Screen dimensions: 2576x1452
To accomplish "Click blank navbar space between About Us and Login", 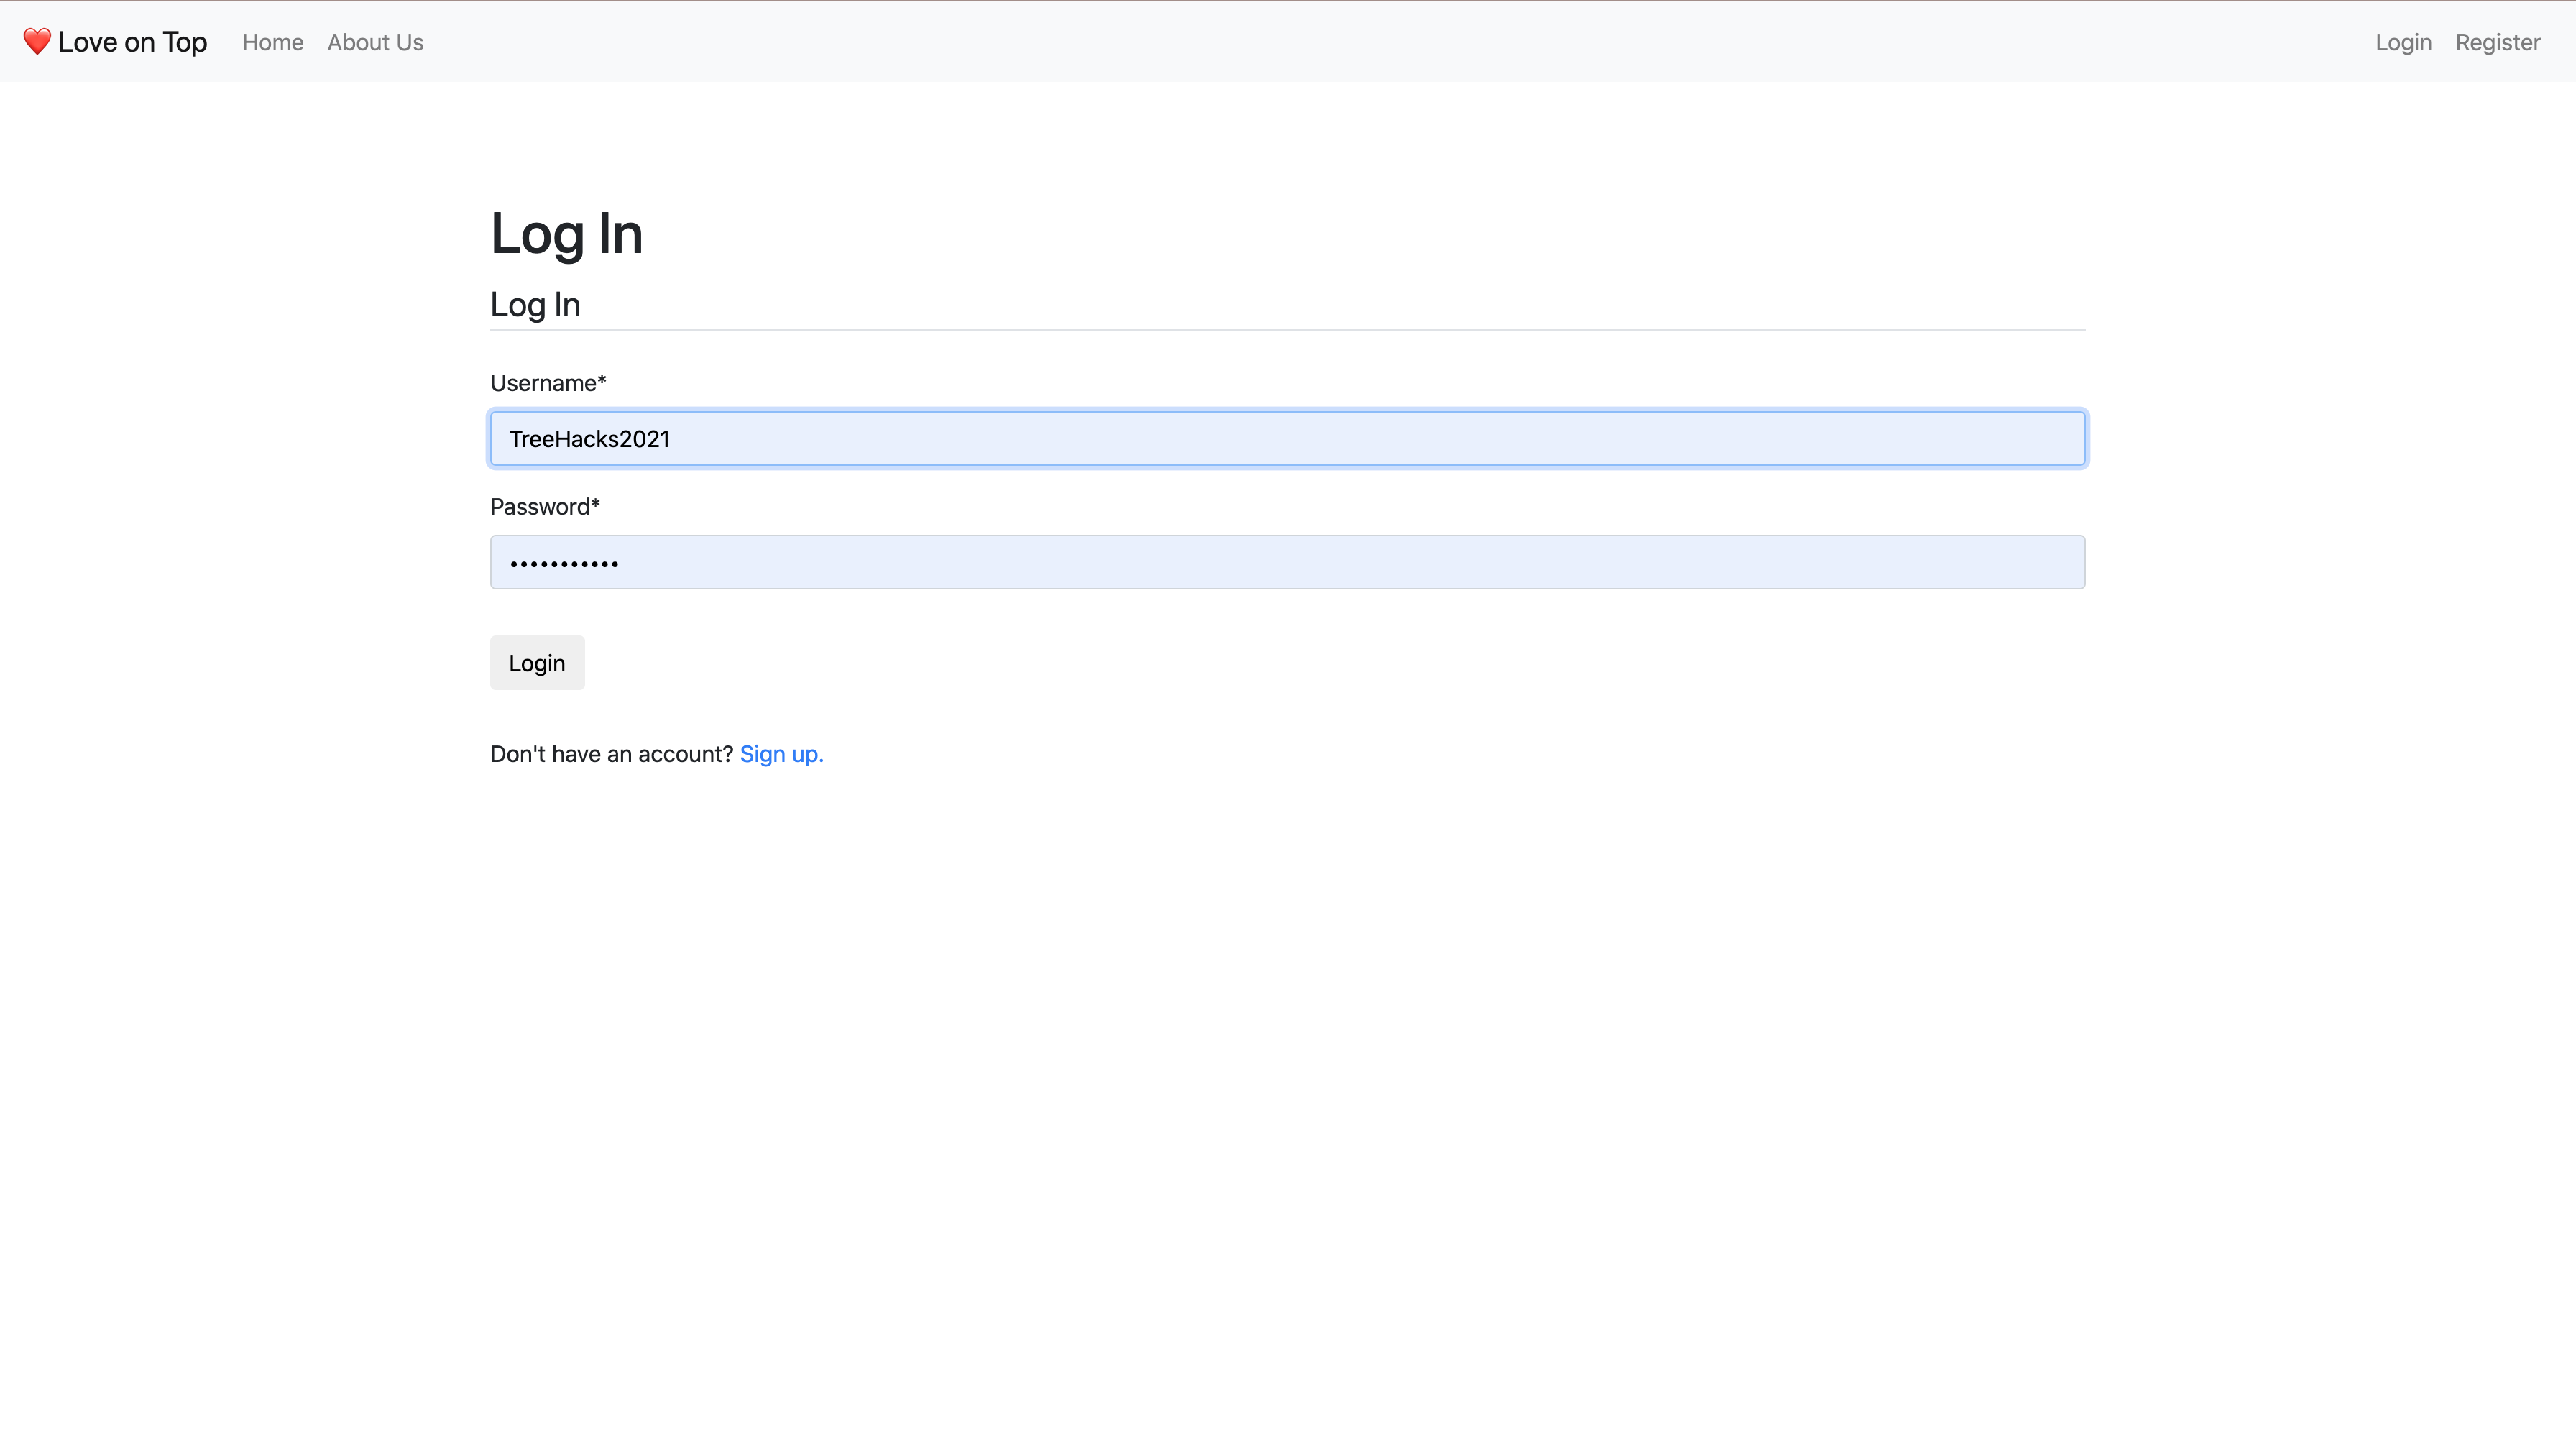I will tap(1400, 42).
